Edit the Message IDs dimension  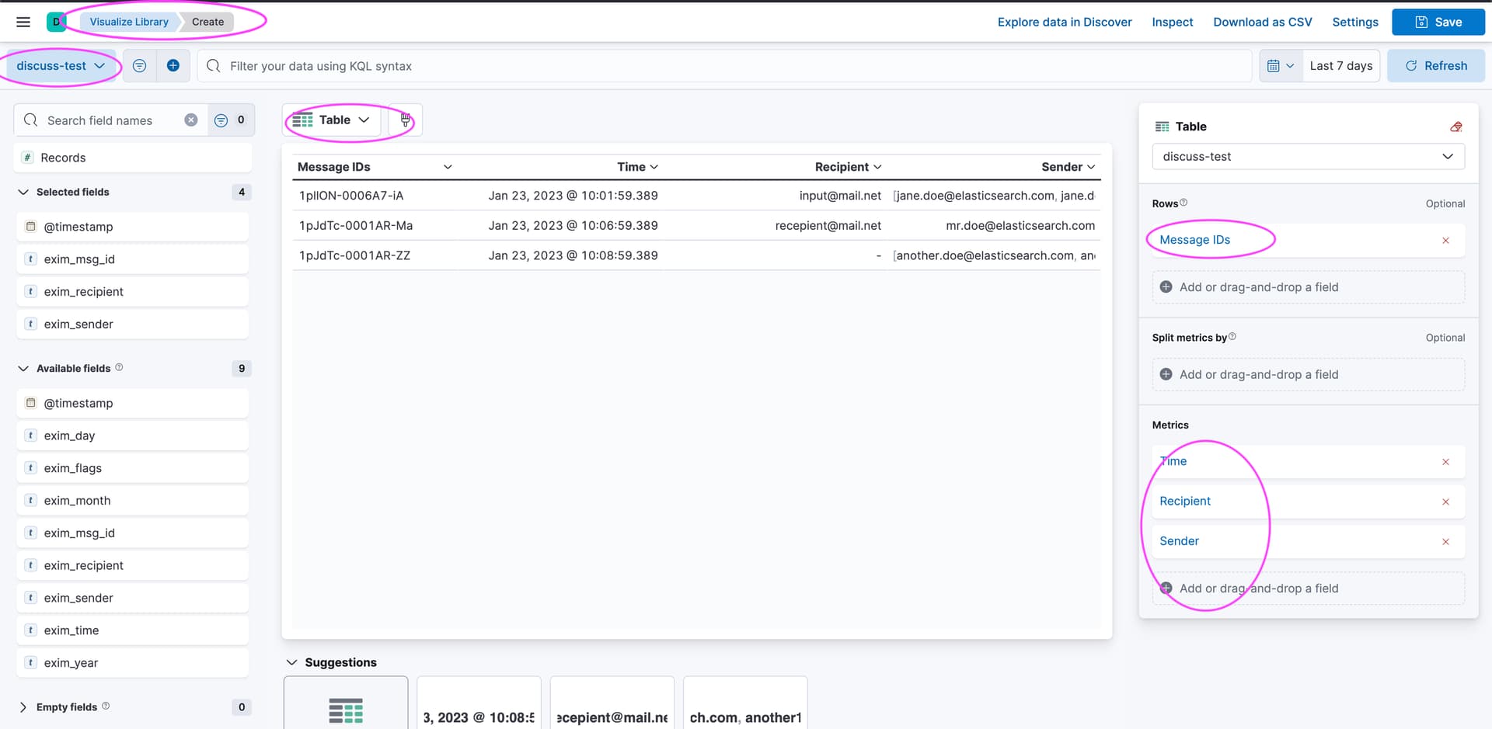point(1194,240)
